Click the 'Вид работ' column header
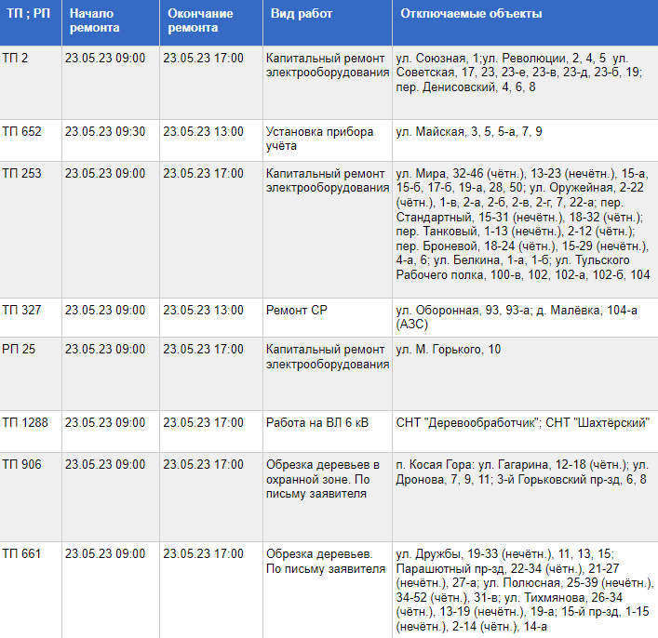The image size is (658, 638). 302,15
